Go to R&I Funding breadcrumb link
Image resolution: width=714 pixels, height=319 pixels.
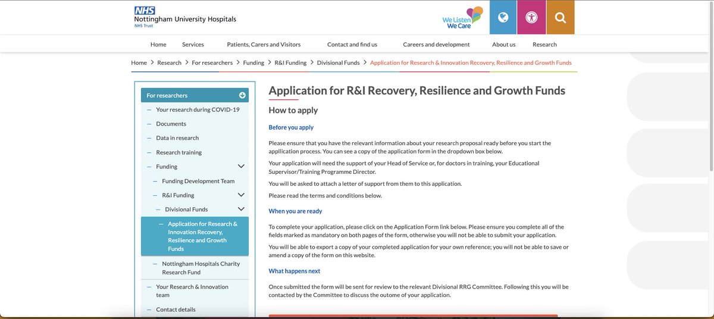coord(290,62)
